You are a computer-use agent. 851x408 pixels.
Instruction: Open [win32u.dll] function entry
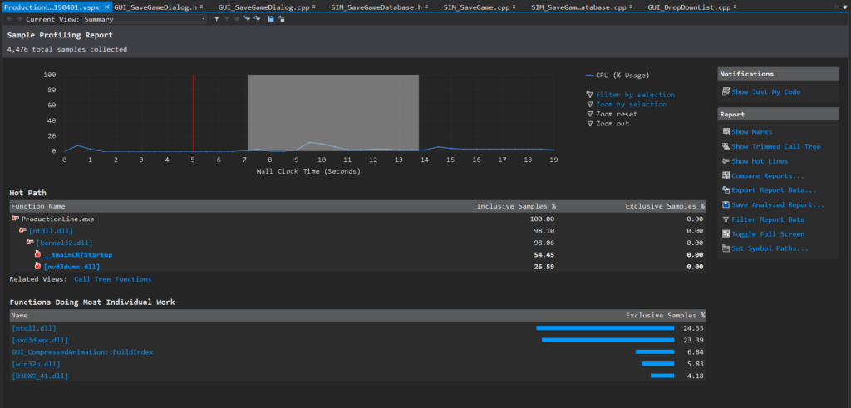36,364
